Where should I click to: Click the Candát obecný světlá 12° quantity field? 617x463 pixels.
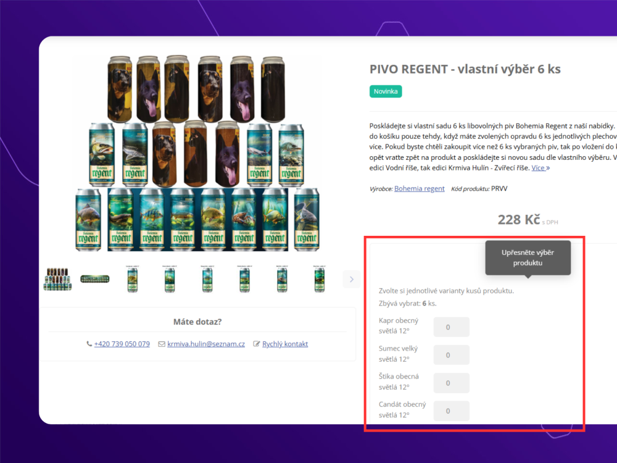click(452, 411)
